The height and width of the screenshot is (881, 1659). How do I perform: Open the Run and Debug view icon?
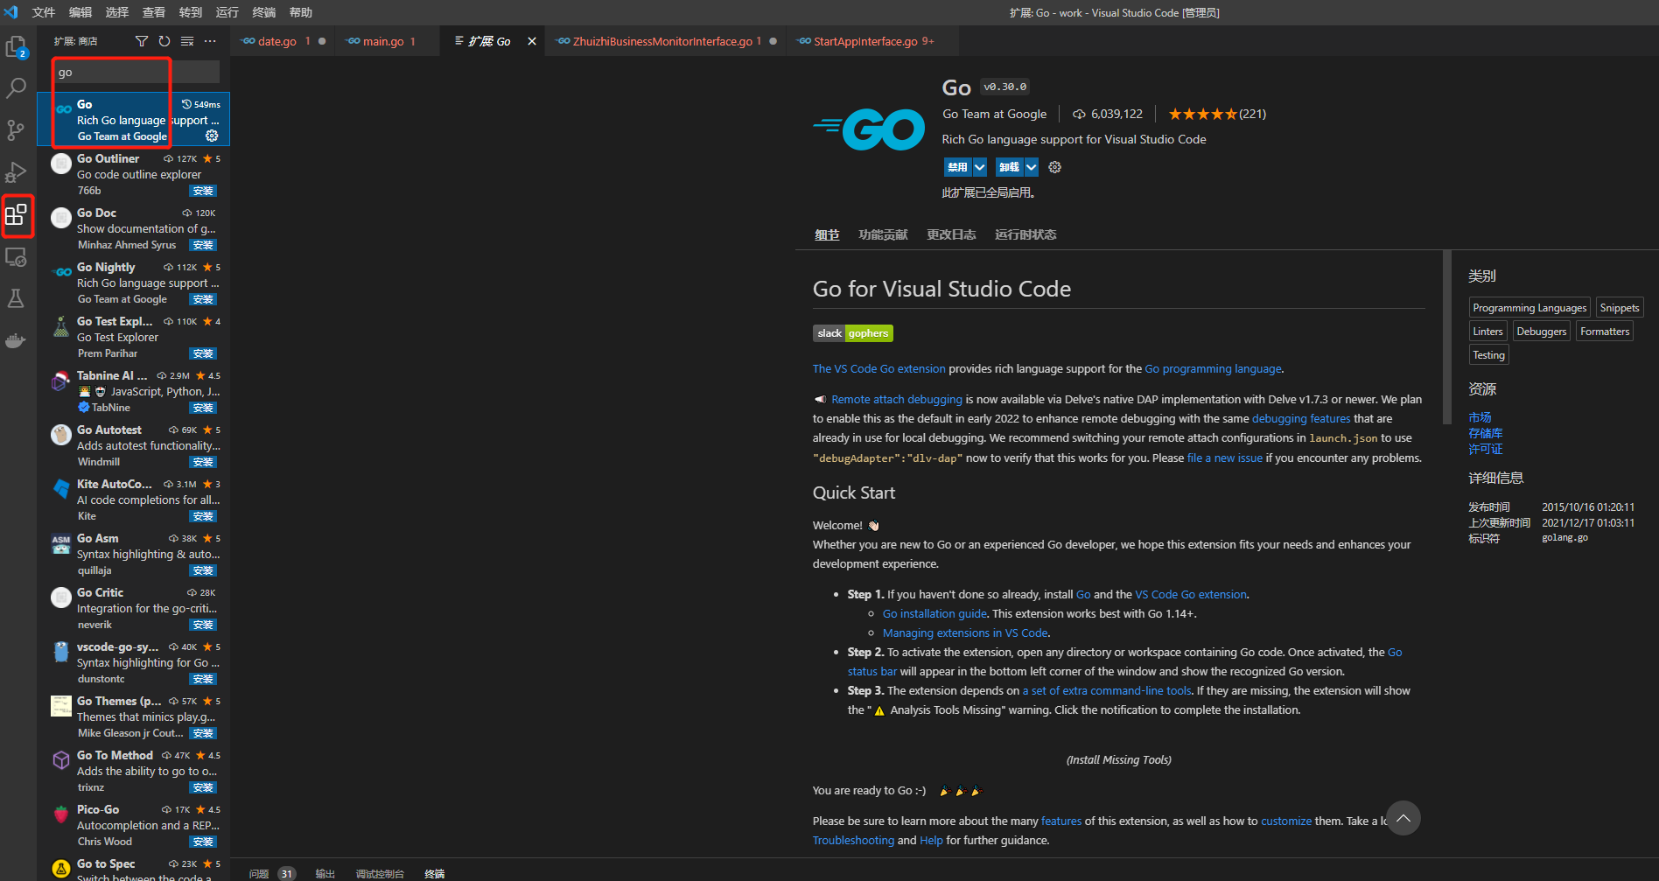click(17, 172)
